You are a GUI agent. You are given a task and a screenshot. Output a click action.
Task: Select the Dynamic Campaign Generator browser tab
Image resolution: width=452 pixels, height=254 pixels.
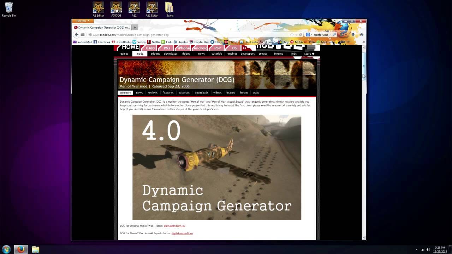click(102, 27)
